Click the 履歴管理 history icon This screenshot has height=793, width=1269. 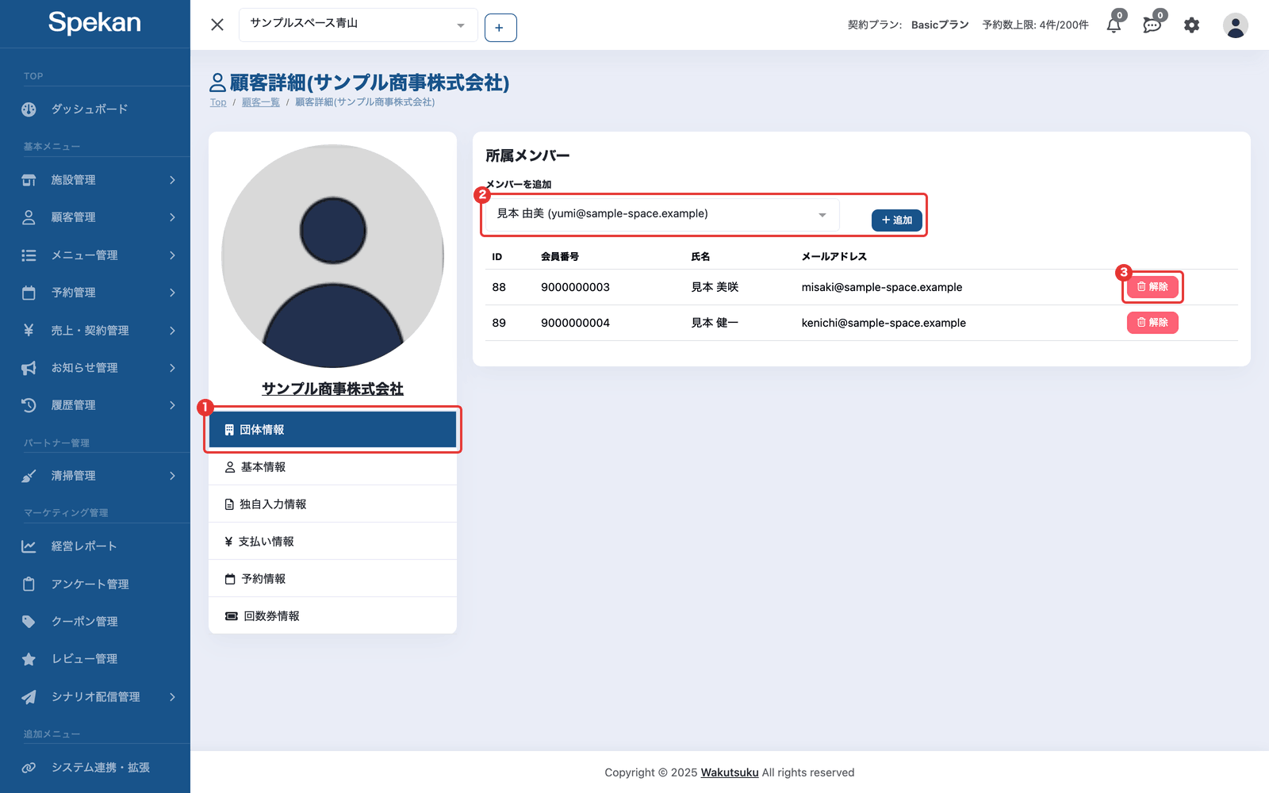click(x=29, y=405)
